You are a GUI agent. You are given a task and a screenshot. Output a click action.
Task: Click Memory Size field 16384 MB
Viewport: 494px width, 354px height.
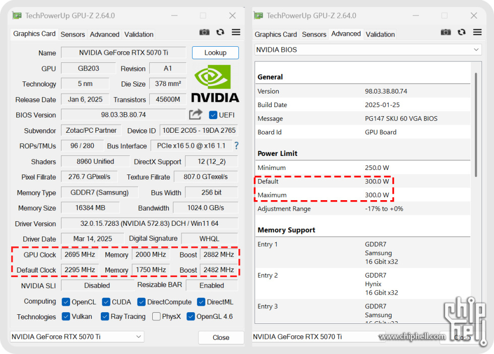pos(90,208)
